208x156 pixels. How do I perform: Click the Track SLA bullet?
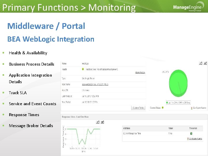[x=18, y=93]
